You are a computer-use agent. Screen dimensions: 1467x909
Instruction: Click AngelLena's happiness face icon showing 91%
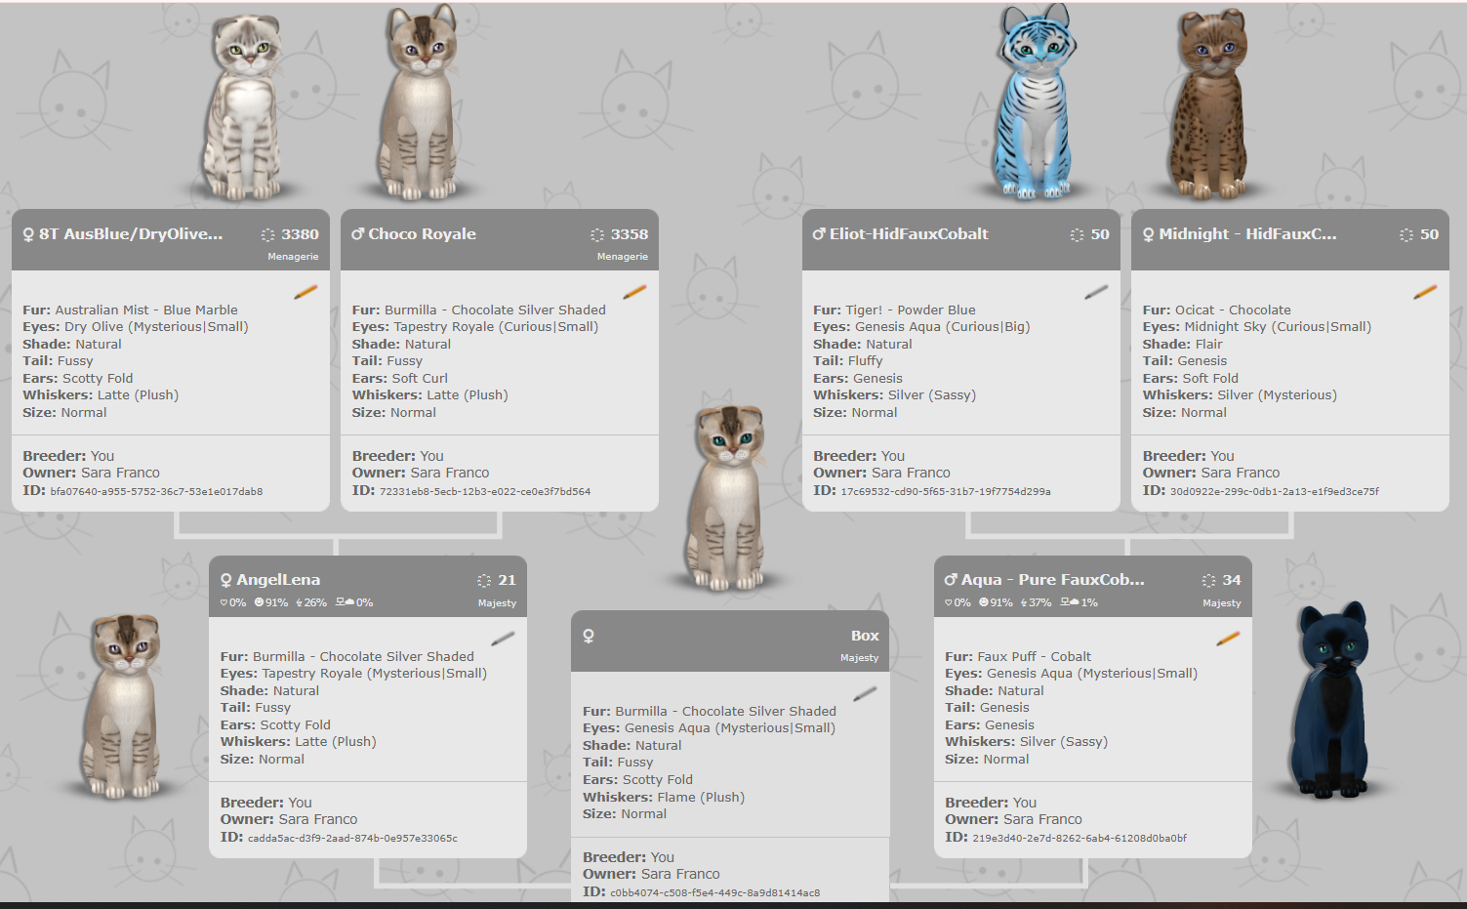[x=259, y=602]
